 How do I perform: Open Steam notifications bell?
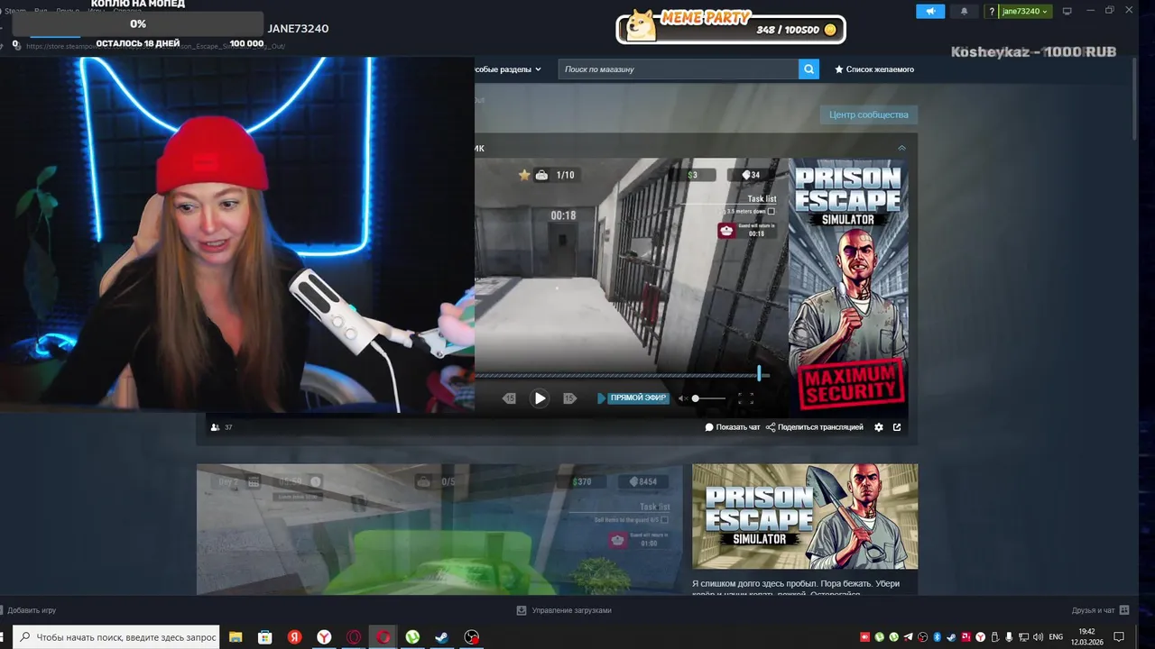tap(964, 11)
